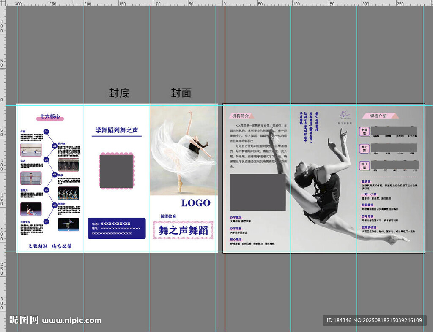The image size is (433, 332).
Task: Click the numbered circle 04 marker
Action: (x=55, y=174)
